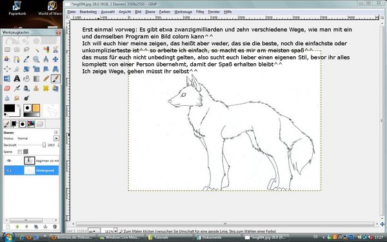The width and height of the screenshot is (387, 242).
Task: Open the unit selector dropdown in status bar
Action: point(94,231)
